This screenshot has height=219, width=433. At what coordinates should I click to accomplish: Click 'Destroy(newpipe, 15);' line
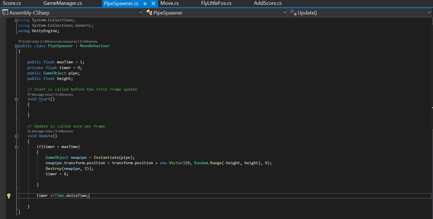(70, 168)
